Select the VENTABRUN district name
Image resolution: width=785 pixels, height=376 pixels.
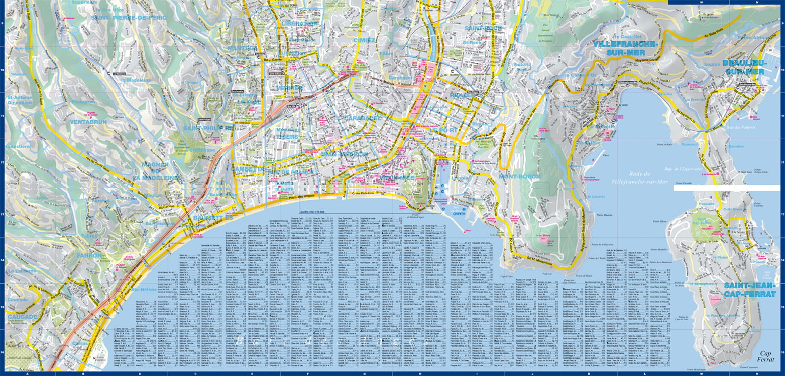coord(88,122)
